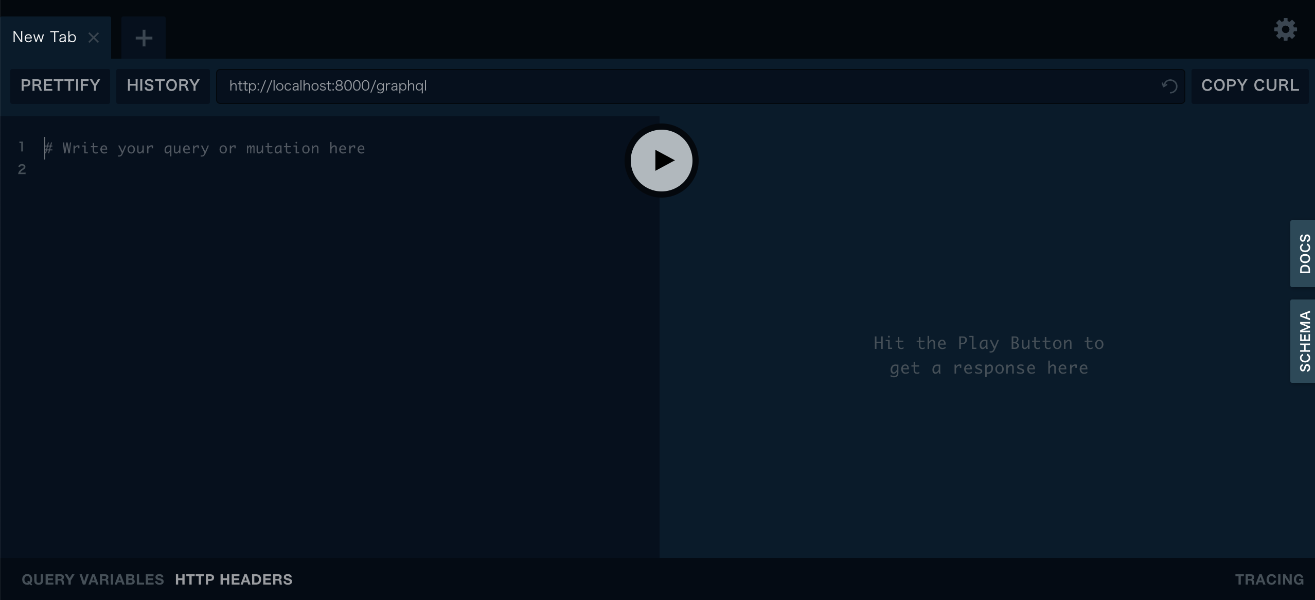
Task: Click the 'Hit the Play Button' placeholder text
Action: (x=989, y=356)
